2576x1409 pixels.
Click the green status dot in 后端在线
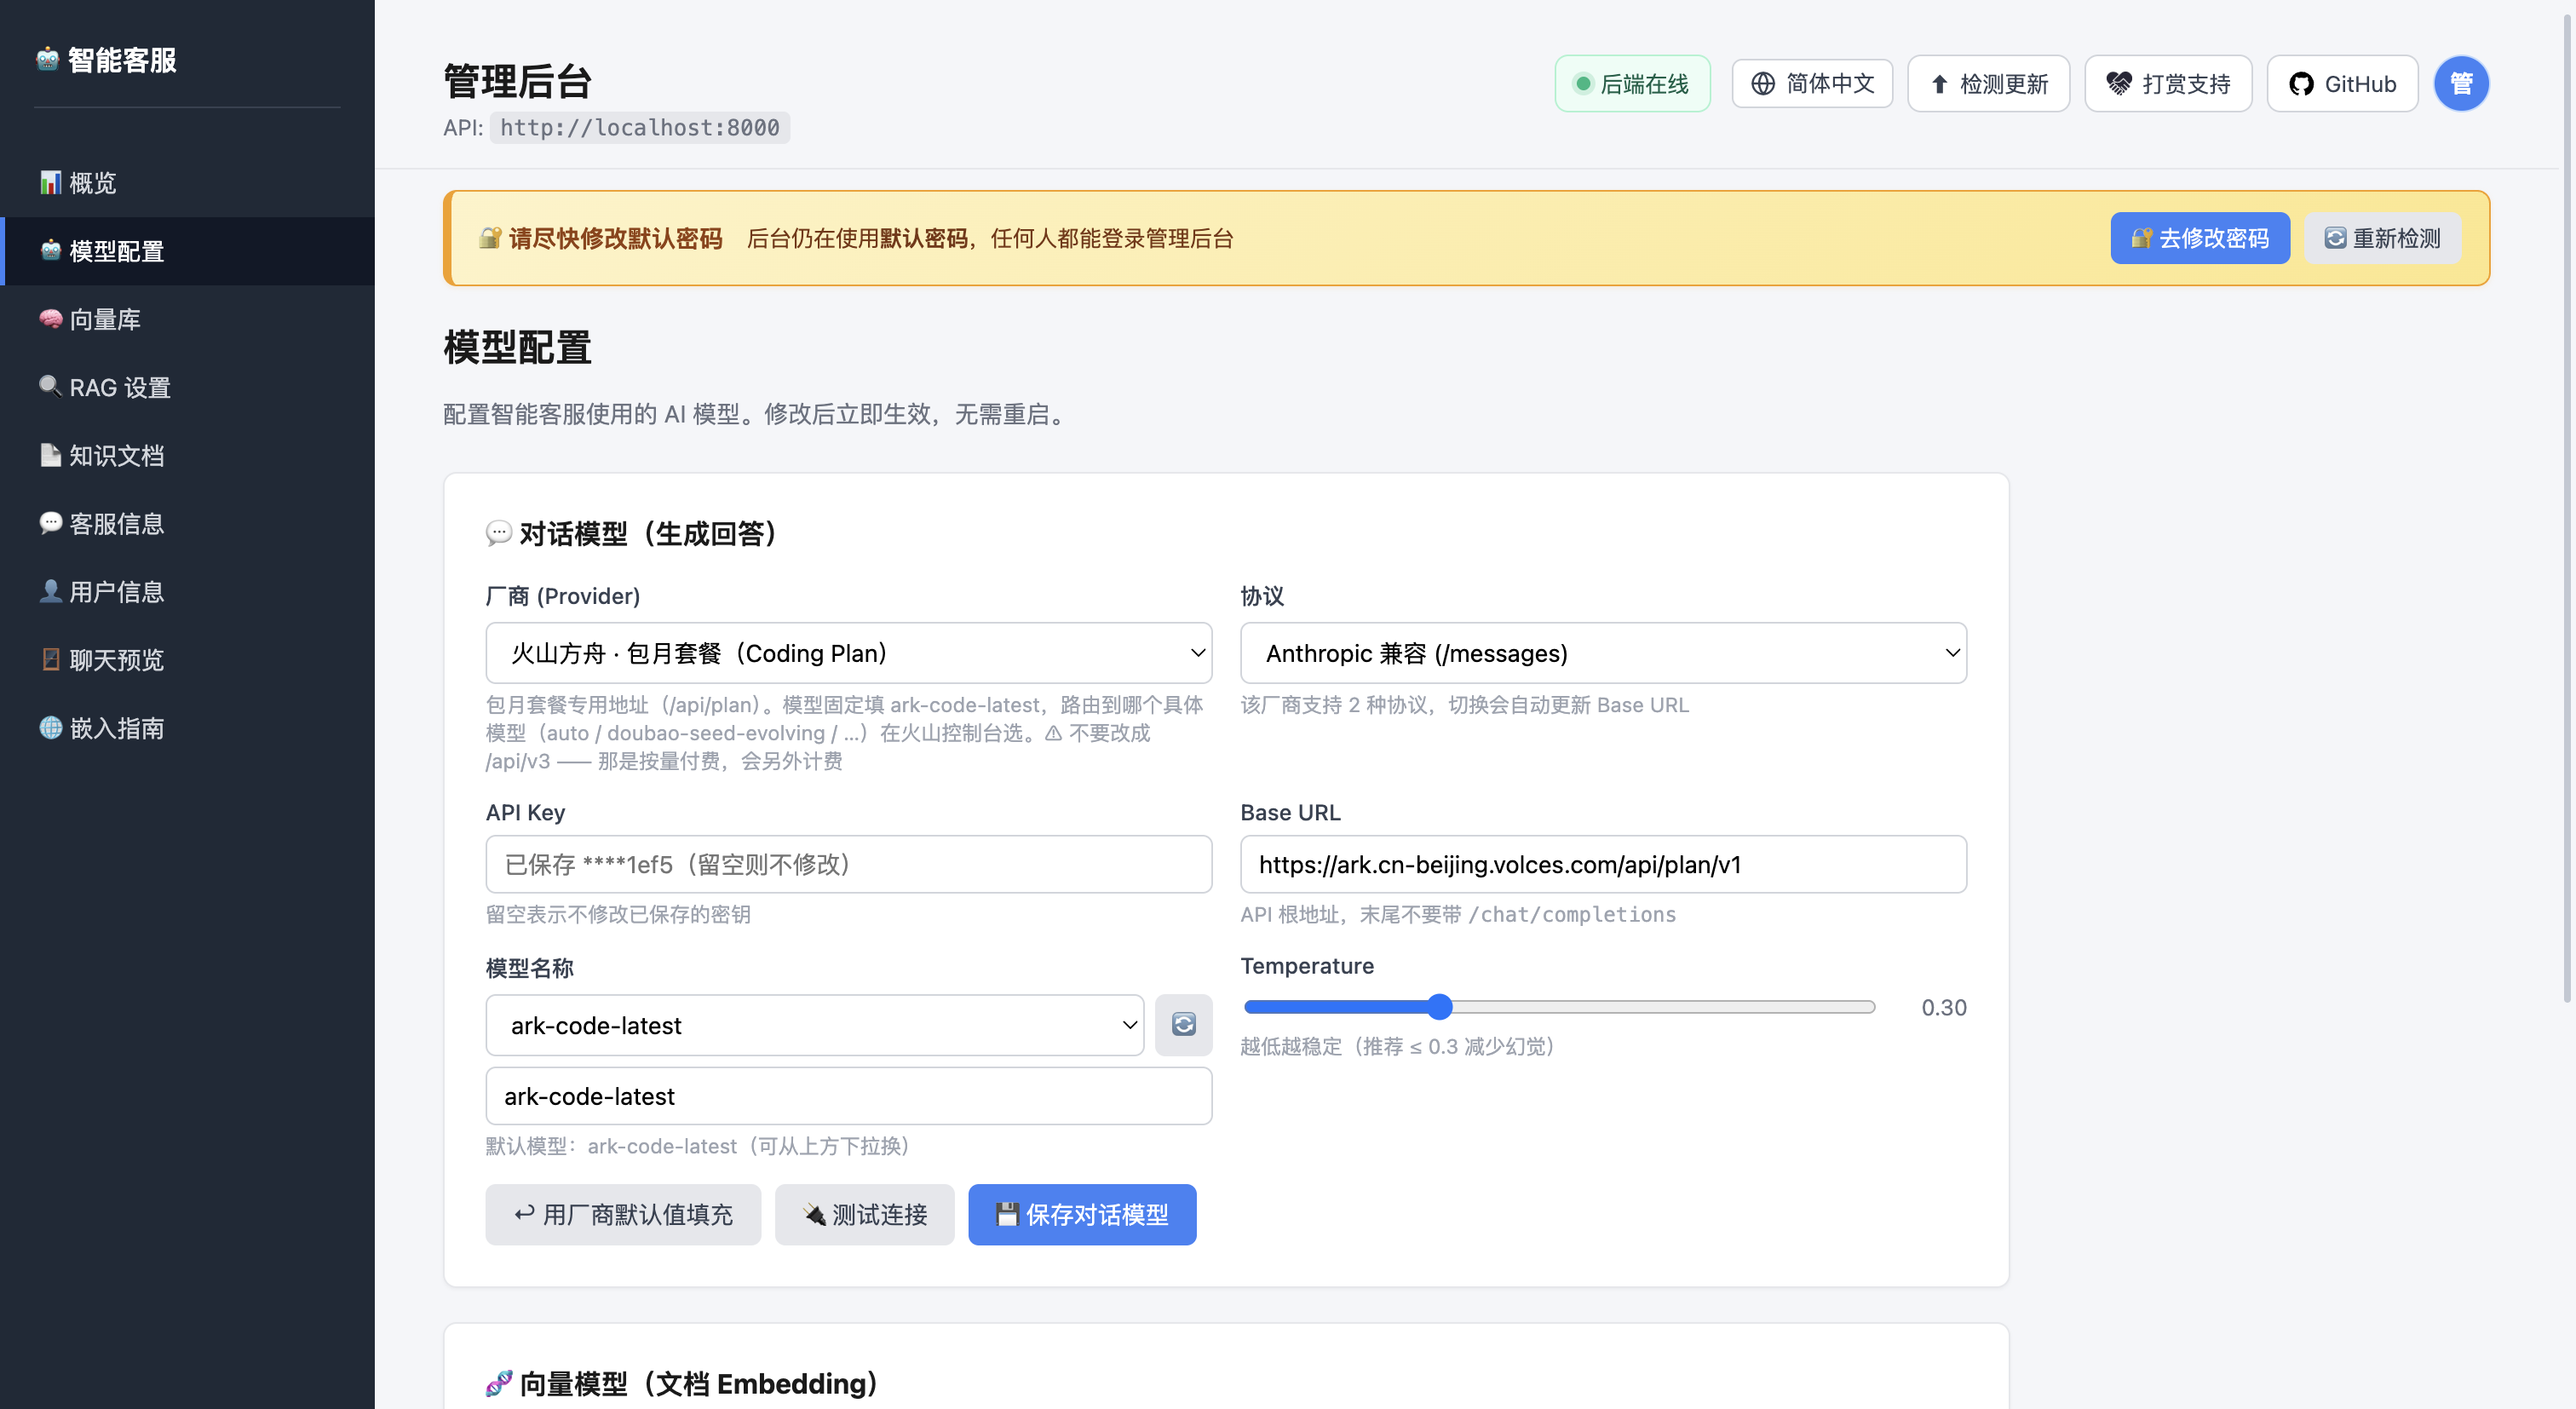1583,84
